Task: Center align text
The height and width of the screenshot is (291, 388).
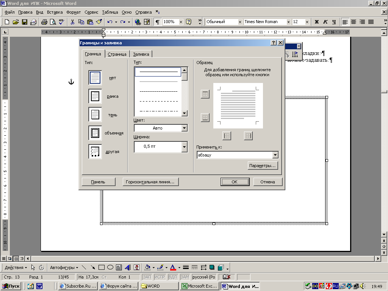Action: click(x=354, y=22)
